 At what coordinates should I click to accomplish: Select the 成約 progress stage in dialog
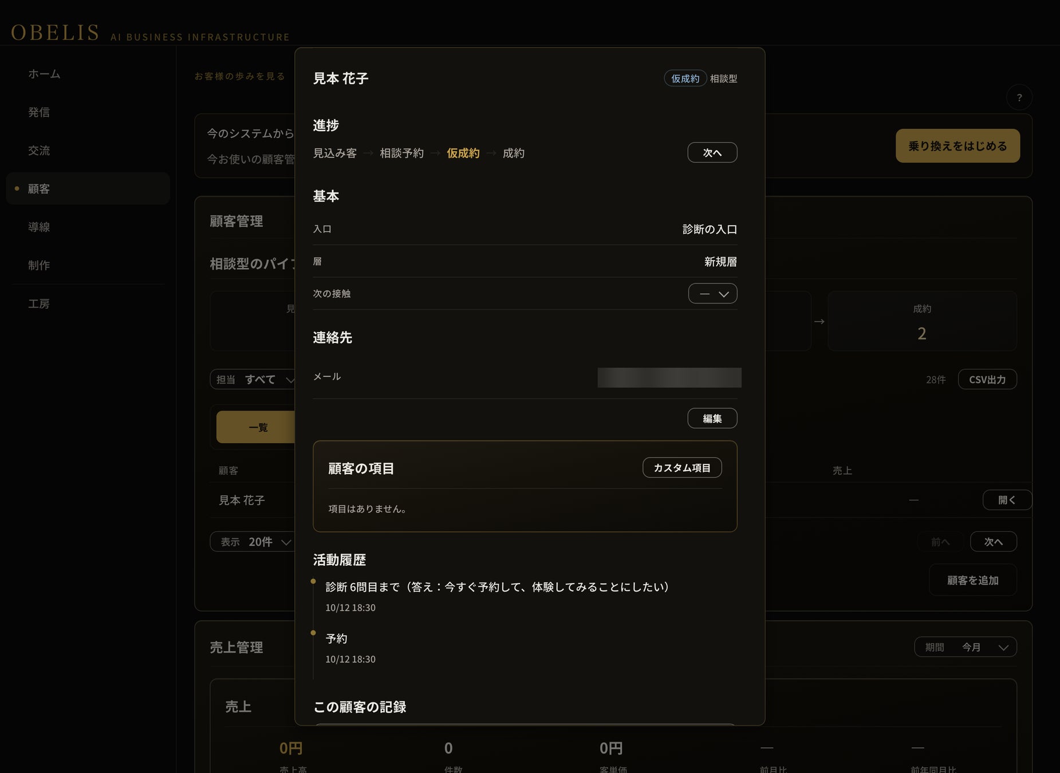513,153
